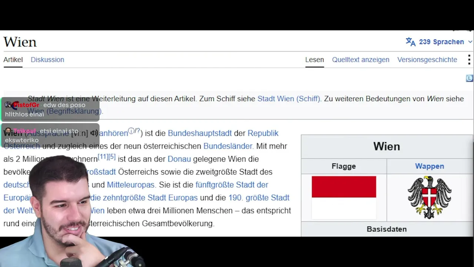Image resolution: width=474 pixels, height=267 pixels.
Task: Open the Vienna coat of arms image
Action: pyautogui.click(x=430, y=197)
